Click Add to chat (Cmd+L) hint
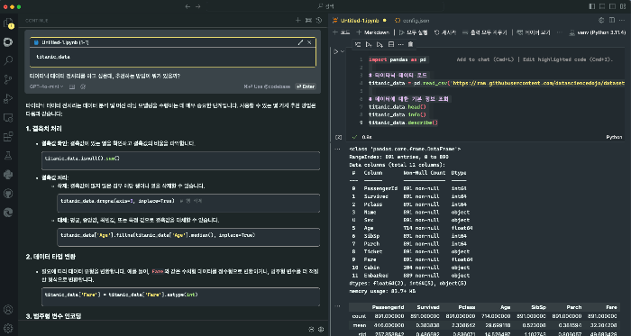The image size is (631, 336). point(485,59)
